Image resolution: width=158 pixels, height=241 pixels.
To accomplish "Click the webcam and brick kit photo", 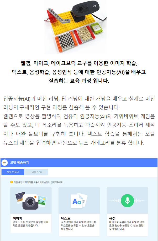I will click(76, 27).
